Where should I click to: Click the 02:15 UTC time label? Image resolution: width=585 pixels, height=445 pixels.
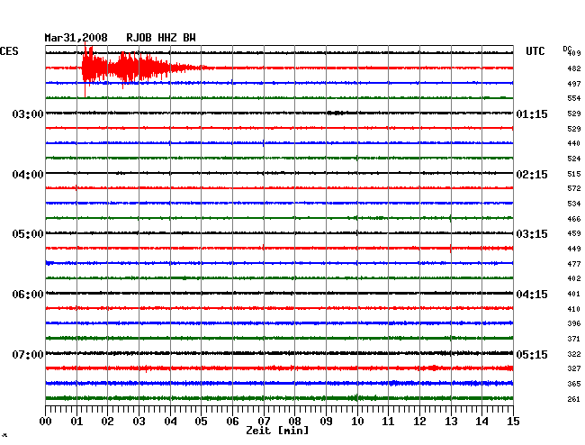tap(532, 175)
